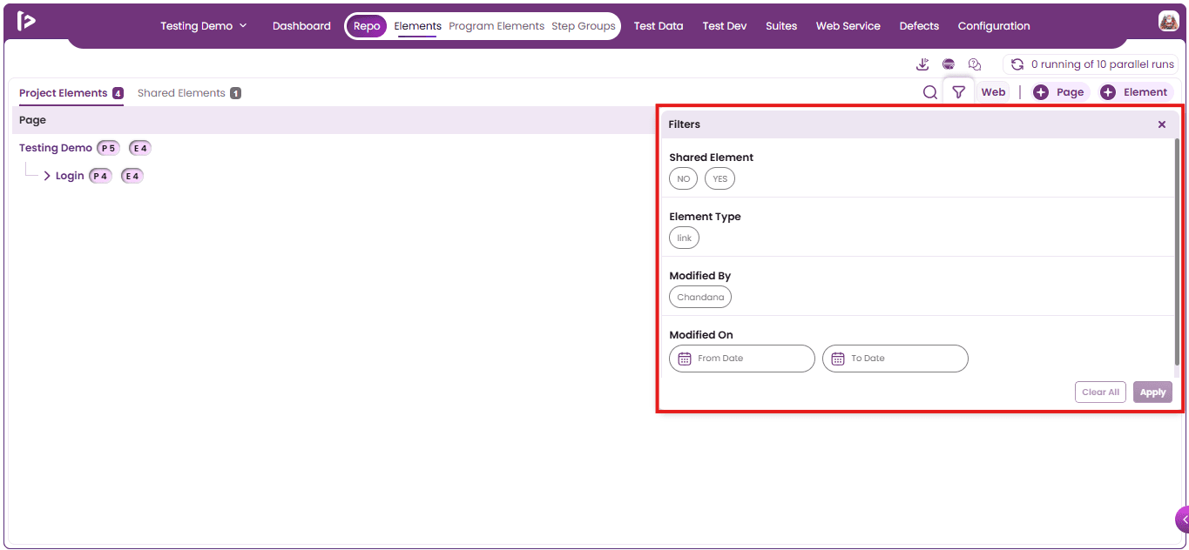Select the Project Elements tab

click(x=71, y=93)
